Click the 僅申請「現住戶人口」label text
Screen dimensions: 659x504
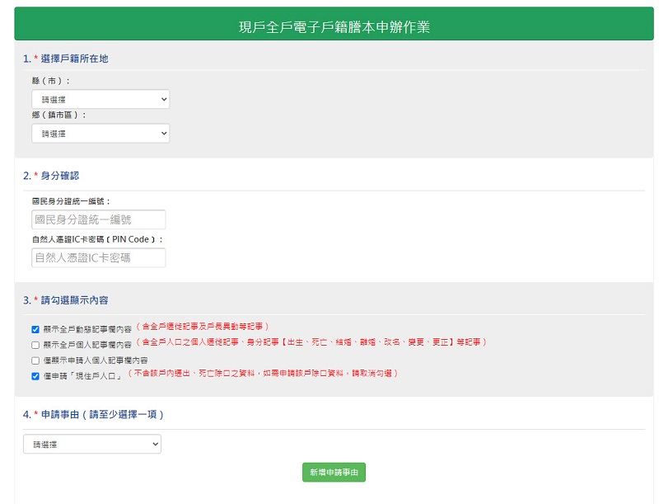83,376
